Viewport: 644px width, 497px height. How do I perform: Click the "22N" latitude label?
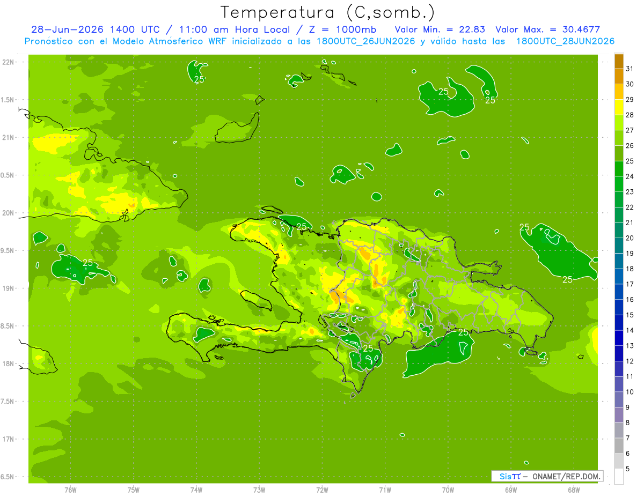coord(8,62)
